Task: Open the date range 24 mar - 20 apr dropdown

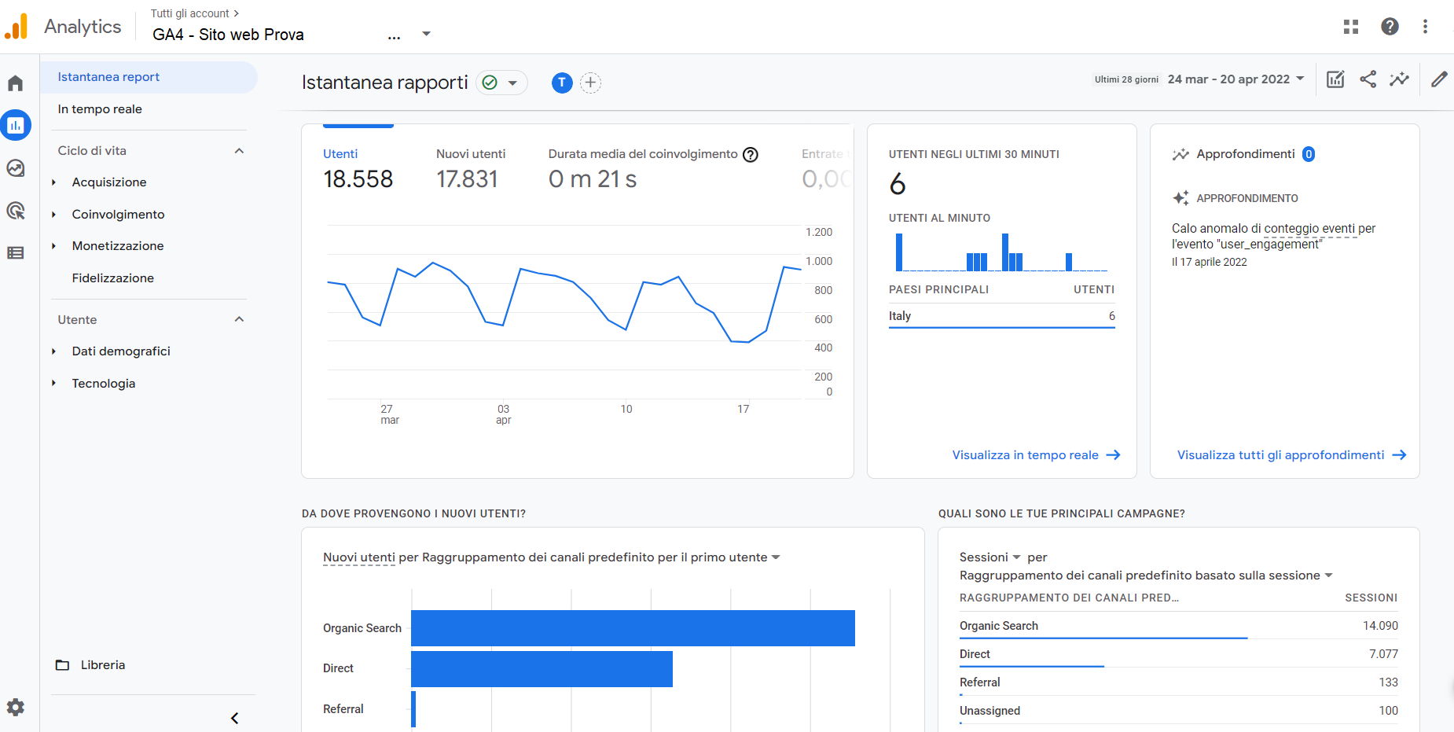Action: [x=1236, y=79]
